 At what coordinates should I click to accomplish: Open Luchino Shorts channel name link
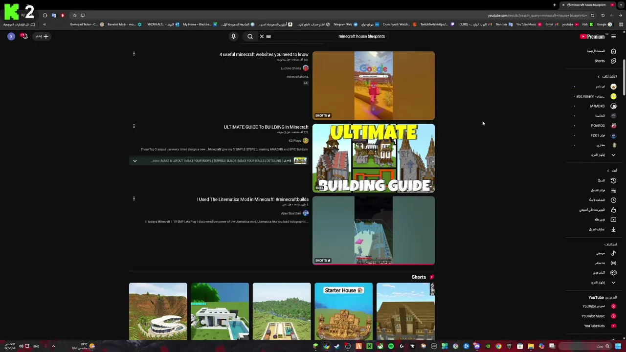(291, 68)
